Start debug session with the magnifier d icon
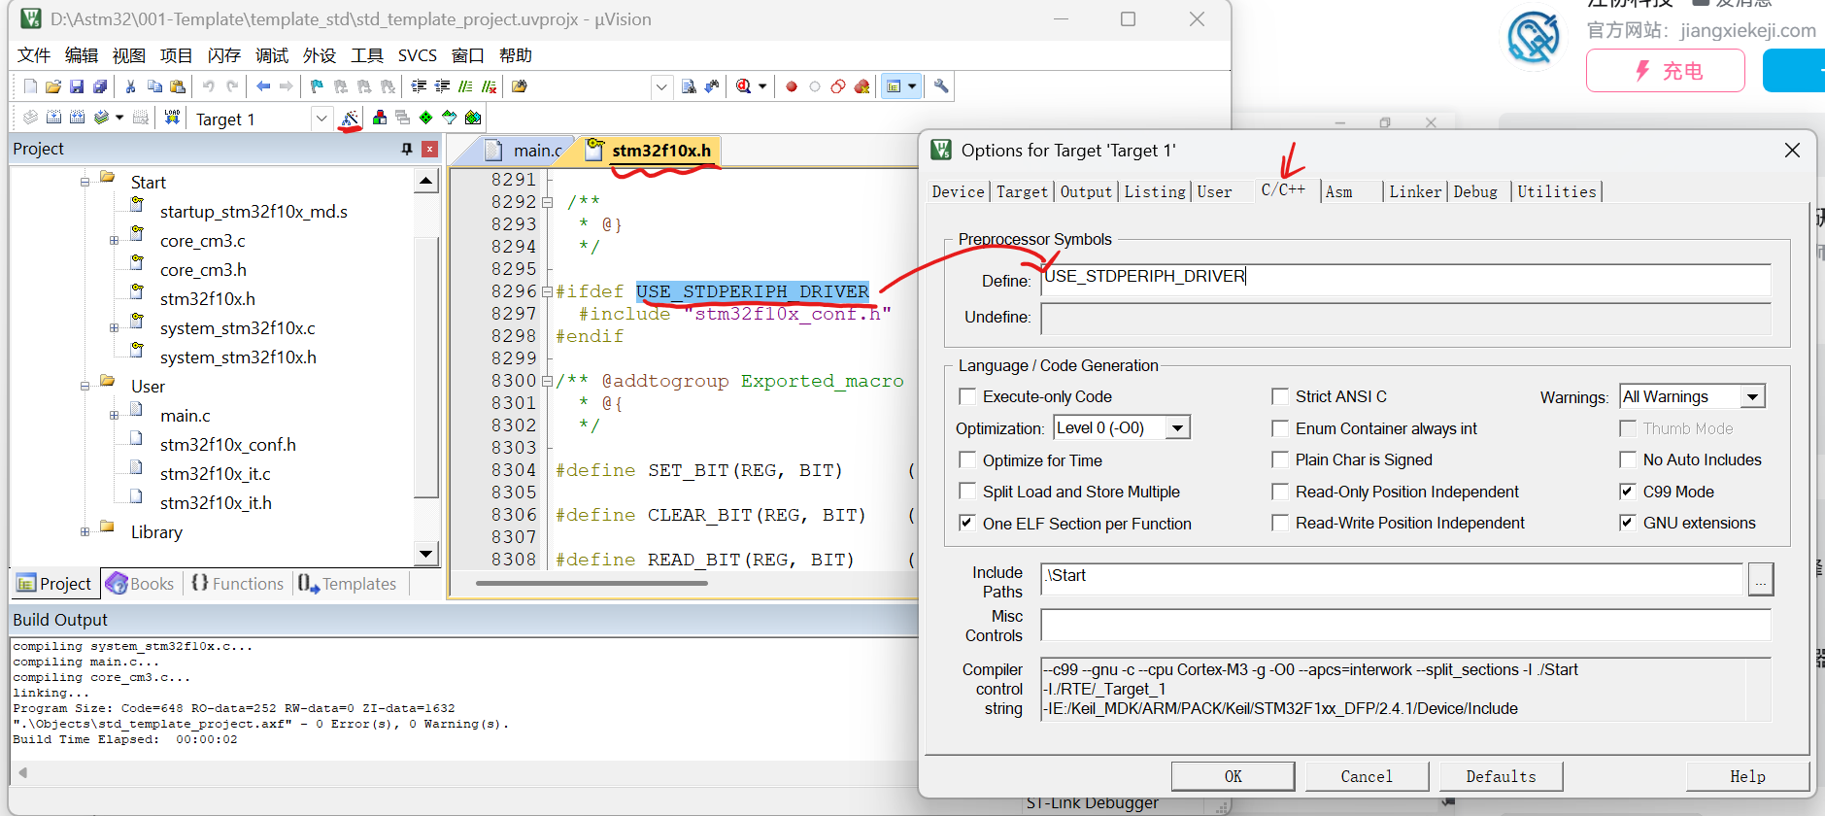Viewport: 1825px width, 816px height. coord(744,86)
